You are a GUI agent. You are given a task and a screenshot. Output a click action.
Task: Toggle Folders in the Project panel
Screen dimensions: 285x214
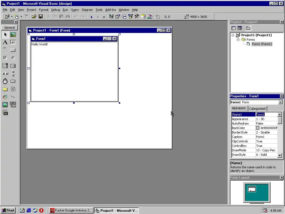[248, 28]
